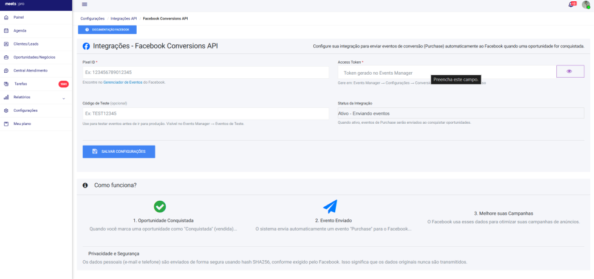The width and height of the screenshot is (594, 279).
Task: Click the user avatar in top bar
Action: pos(585,5)
